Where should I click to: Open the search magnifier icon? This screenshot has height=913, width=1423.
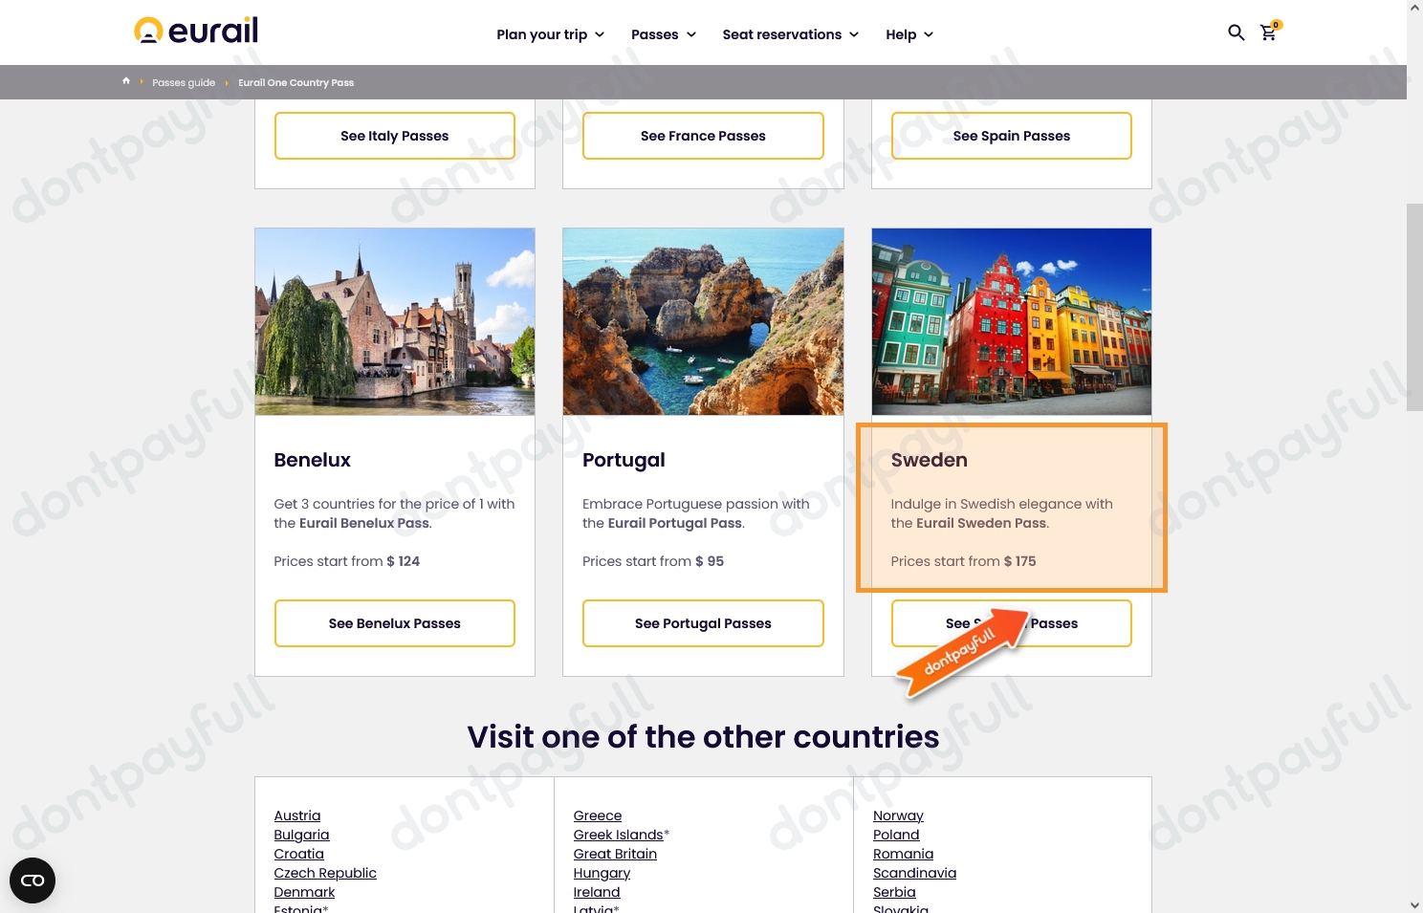point(1236,33)
